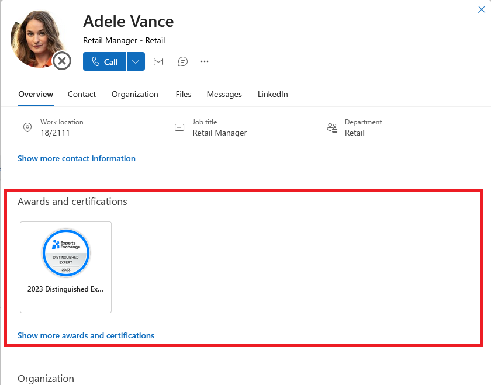The width and height of the screenshot is (491, 385).
Task: Open the Messages tab
Action: (x=224, y=94)
